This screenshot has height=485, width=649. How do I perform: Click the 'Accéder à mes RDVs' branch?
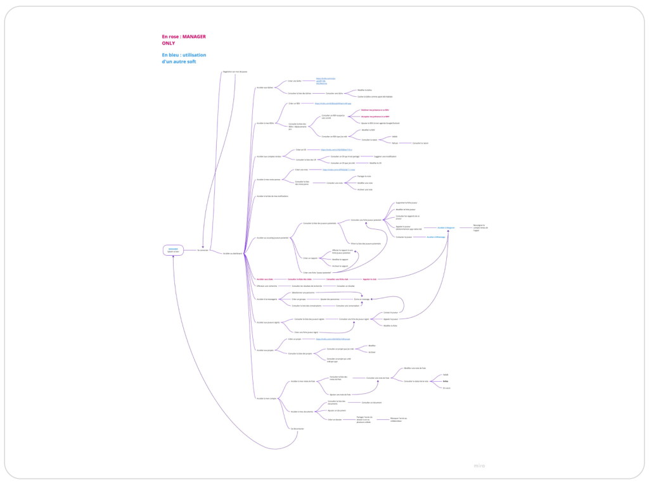[x=265, y=123]
